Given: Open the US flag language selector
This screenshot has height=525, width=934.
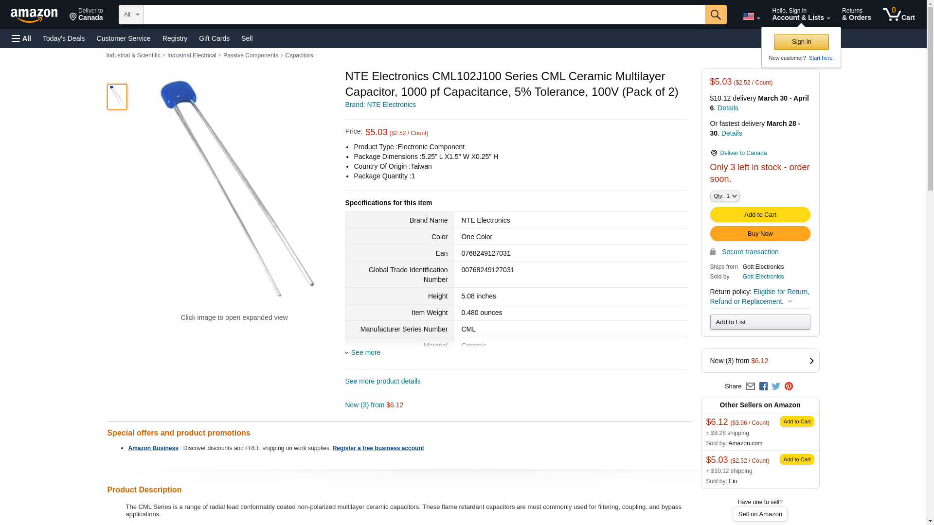Looking at the screenshot, I should [x=751, y=17].
